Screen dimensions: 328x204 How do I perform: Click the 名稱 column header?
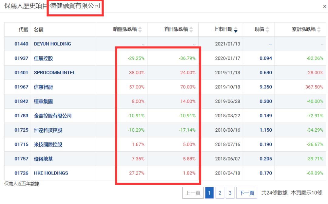[x=39, y=29]
